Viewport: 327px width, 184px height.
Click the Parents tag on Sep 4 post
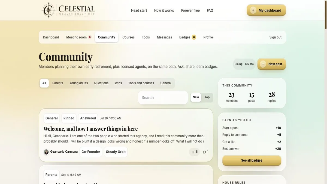click(52, 175)
